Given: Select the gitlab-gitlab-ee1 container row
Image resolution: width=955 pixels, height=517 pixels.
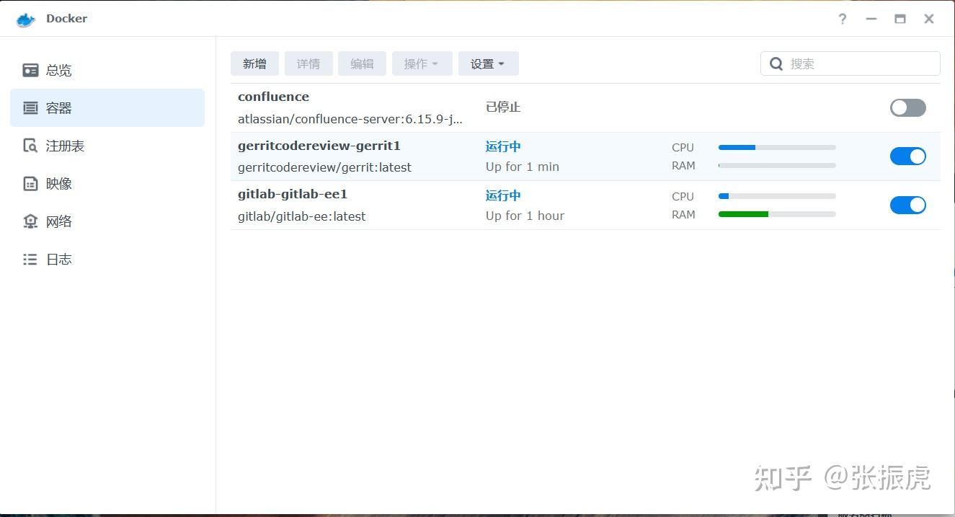Looking at the screenshot, I should point(432,205).
